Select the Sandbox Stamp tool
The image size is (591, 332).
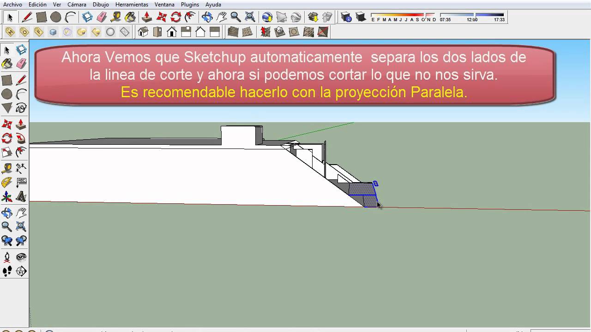(x=280, y=32)
